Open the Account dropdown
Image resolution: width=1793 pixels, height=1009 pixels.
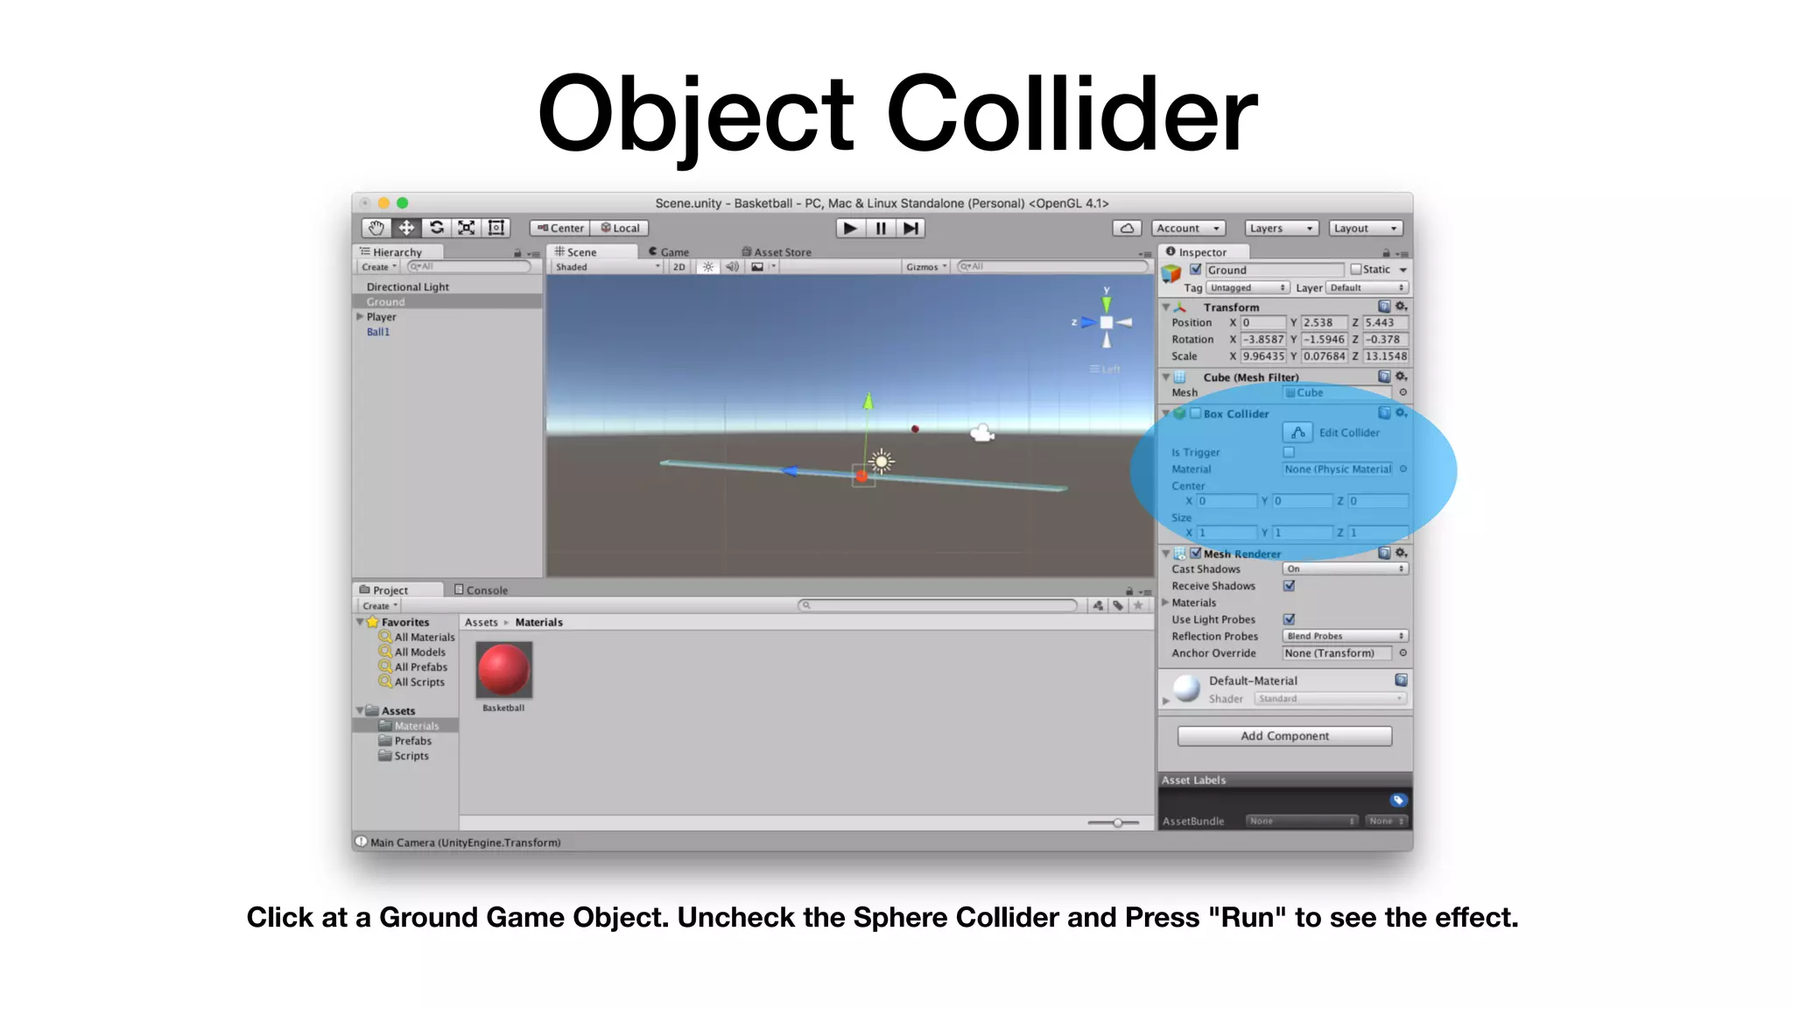tap(1187, 228)
